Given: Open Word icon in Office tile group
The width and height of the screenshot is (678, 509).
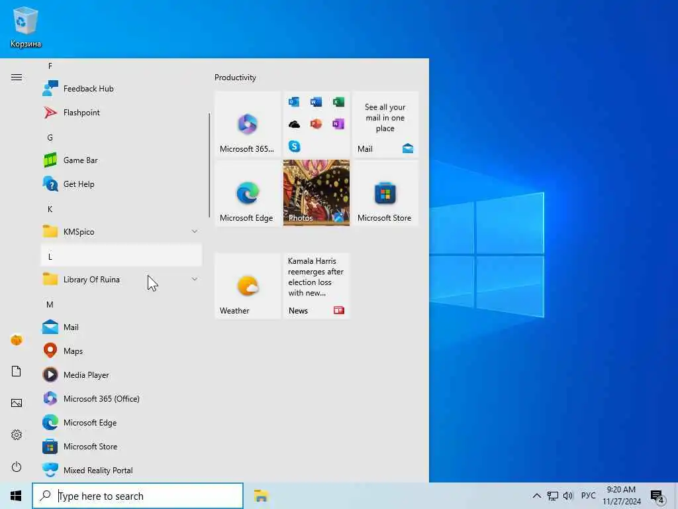Looking at the screenshot, I should pos(316,102).
